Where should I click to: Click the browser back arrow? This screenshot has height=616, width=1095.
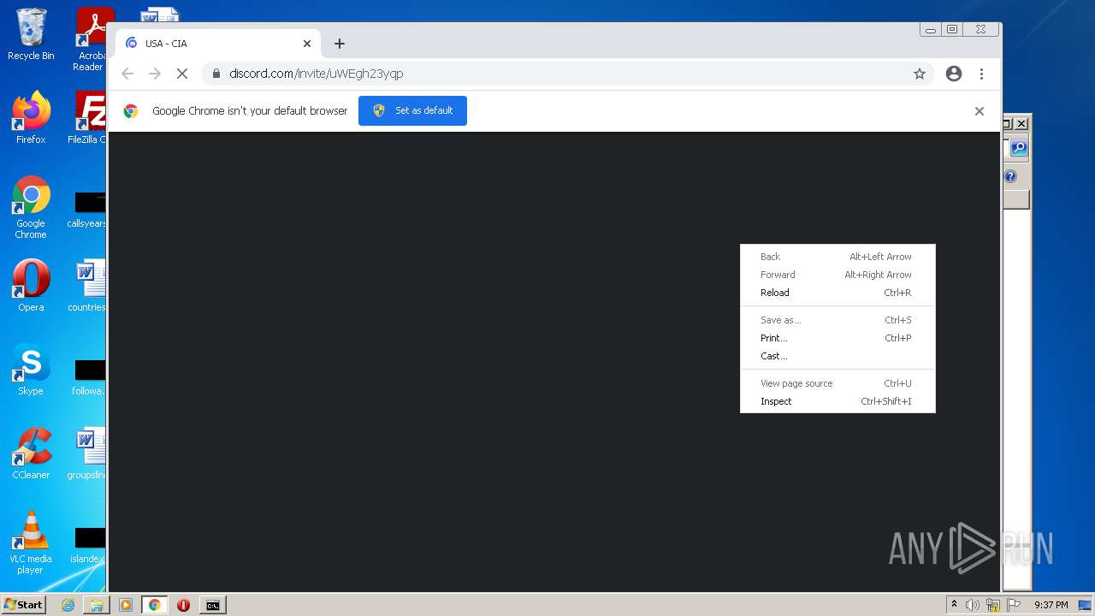tap(127, 74)
